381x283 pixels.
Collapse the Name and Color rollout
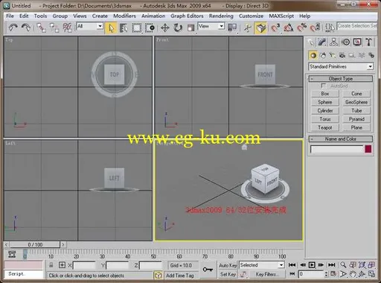pyautogui.click(x=341, y=139)
